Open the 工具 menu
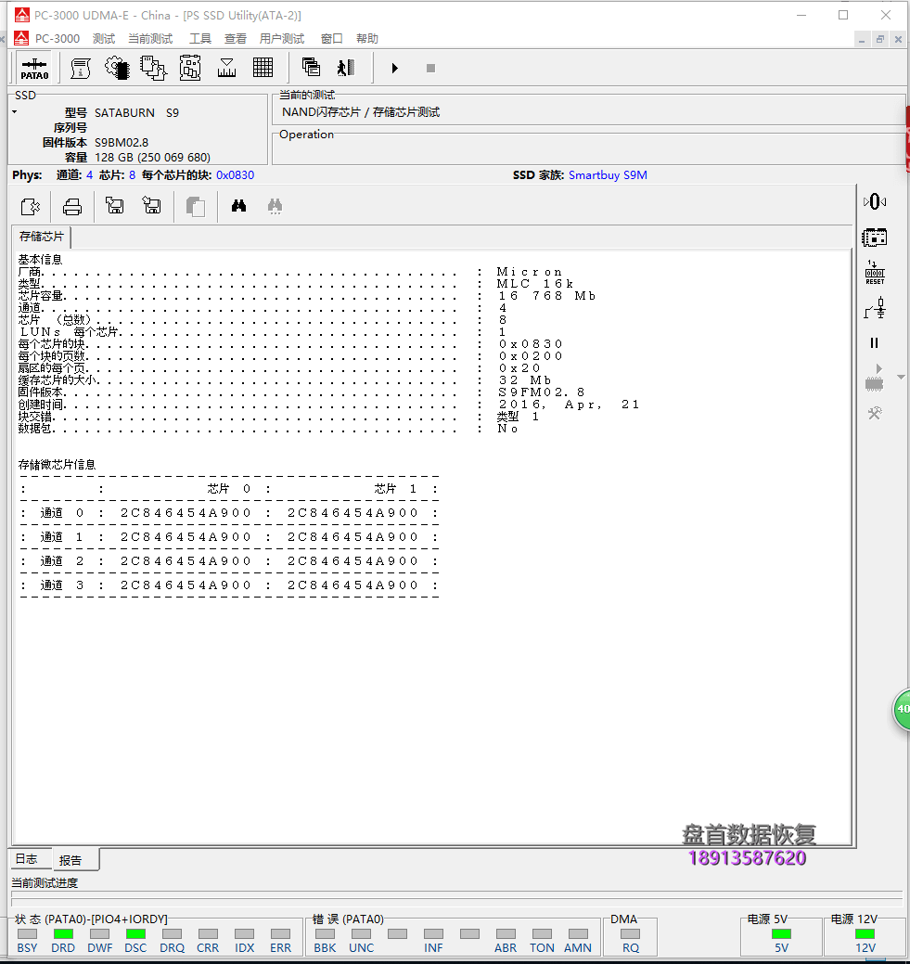The image size is (910, 964). click(199, 38)
